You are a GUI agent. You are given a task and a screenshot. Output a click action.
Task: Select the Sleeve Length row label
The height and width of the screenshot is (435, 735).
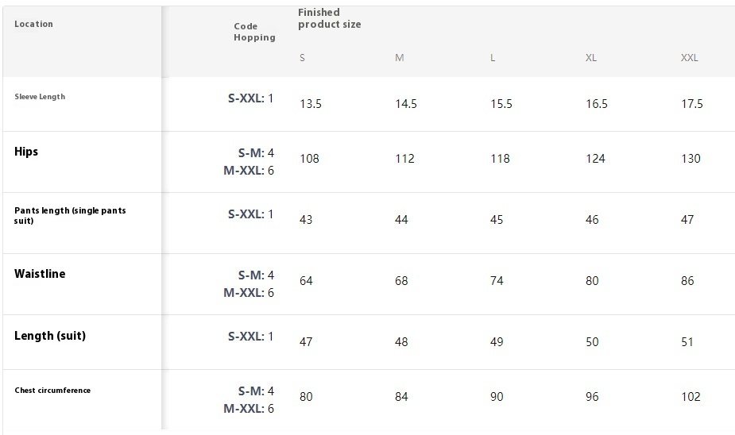click(40, 97)
